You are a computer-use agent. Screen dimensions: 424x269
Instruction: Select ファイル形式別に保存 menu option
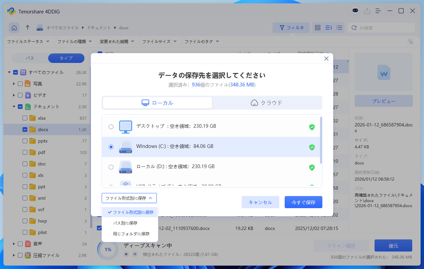point(130,212)
